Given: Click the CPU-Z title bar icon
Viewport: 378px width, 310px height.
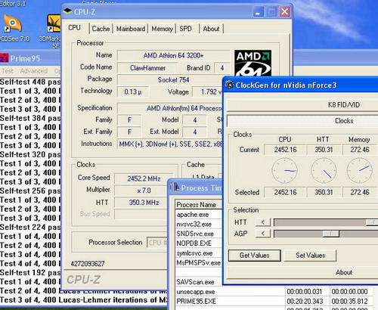Looking at the screenshot, I should 67,11.
